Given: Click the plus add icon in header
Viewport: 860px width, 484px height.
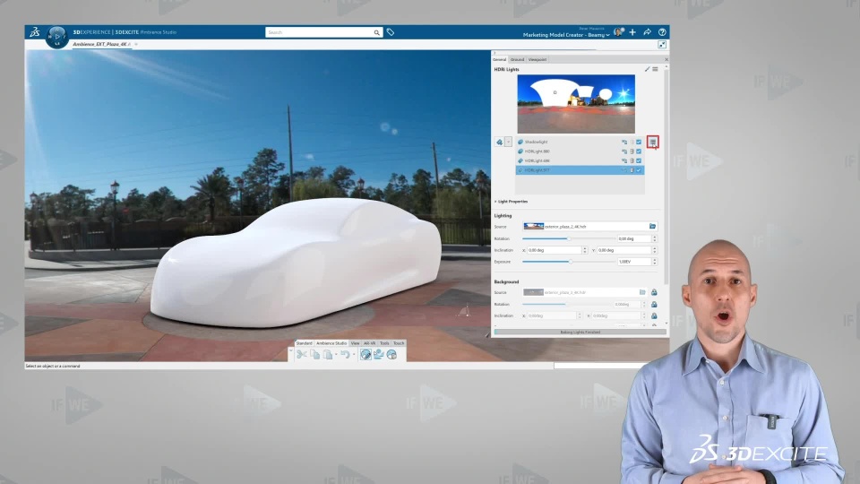Looking at the screenshot, I should (632, 32).
